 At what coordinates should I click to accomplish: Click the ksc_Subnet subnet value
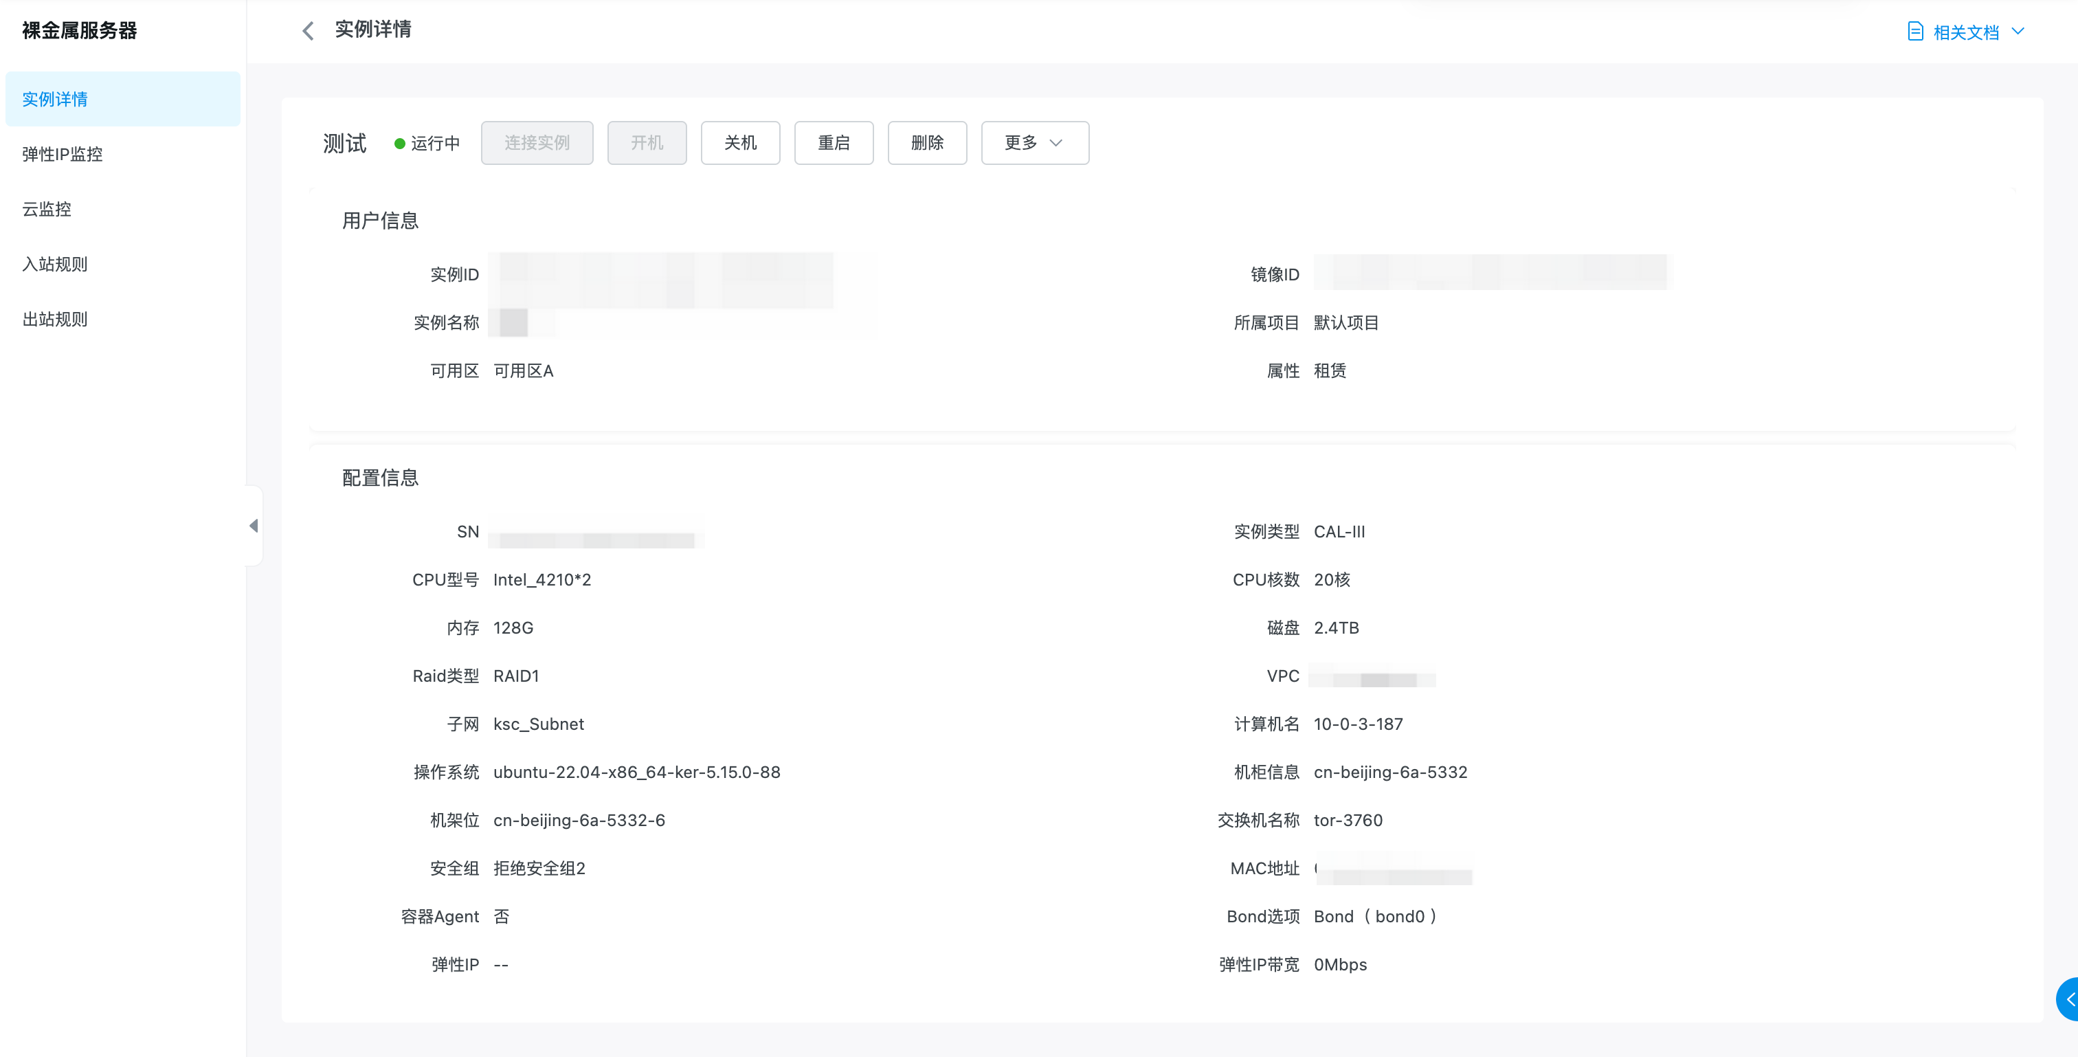click(x=538, y=724)
